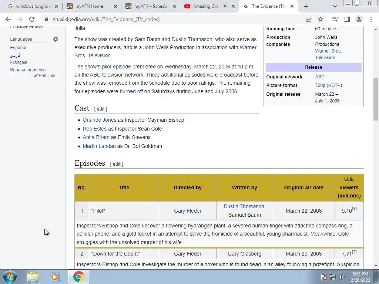379x284 pixels.
Task: Follow the burned off link
Action: click(x=131, y=91)
